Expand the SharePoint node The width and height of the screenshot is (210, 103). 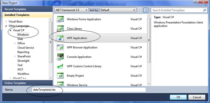(x=15, y=56)
